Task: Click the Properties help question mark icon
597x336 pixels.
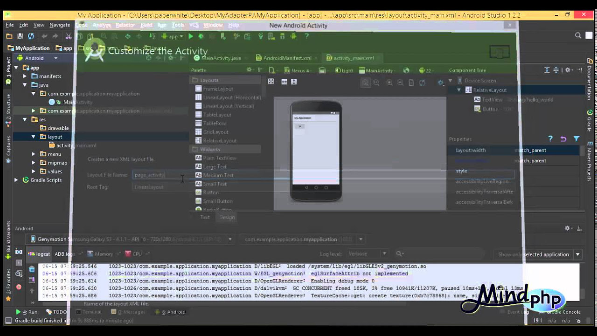Action: click(x=550, y=139)
